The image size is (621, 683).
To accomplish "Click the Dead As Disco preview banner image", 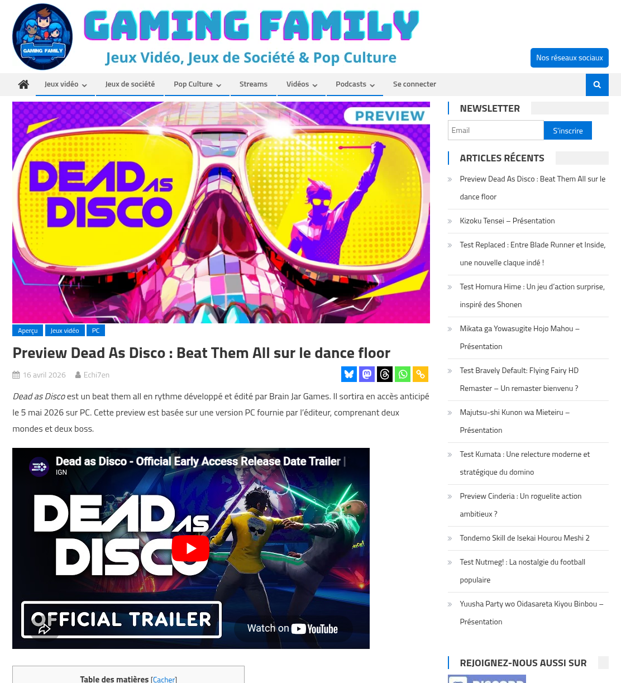I will [x=221, y=212].
